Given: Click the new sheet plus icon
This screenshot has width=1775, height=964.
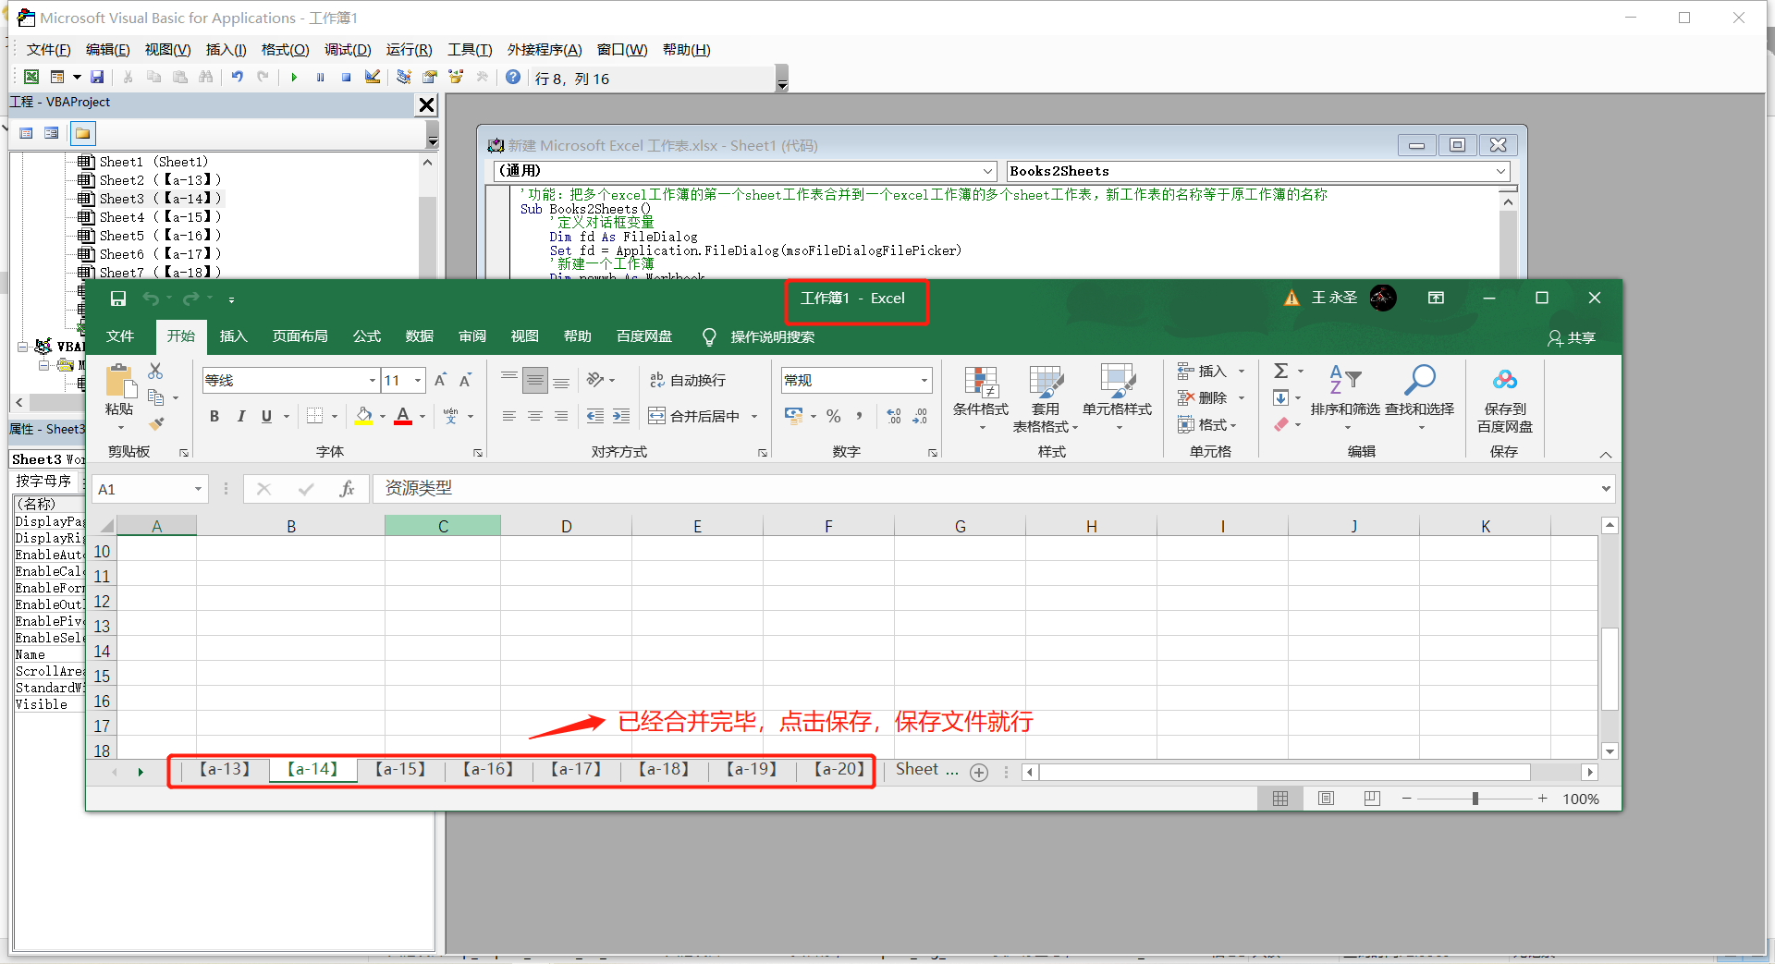Looking at the screenshot, I should [x=979, y=772].
